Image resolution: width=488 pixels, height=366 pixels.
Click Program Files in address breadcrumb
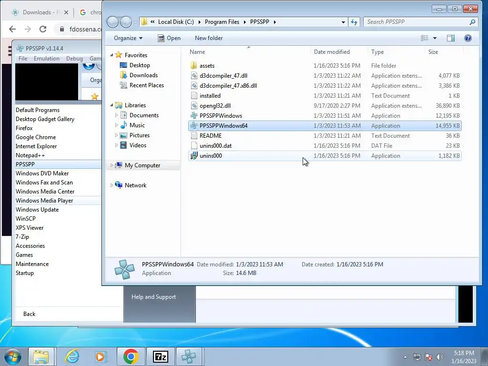222,22
